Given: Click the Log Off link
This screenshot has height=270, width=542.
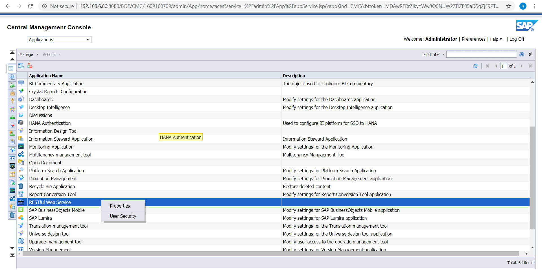Looking at the screenshot, I should click(517, 39).
